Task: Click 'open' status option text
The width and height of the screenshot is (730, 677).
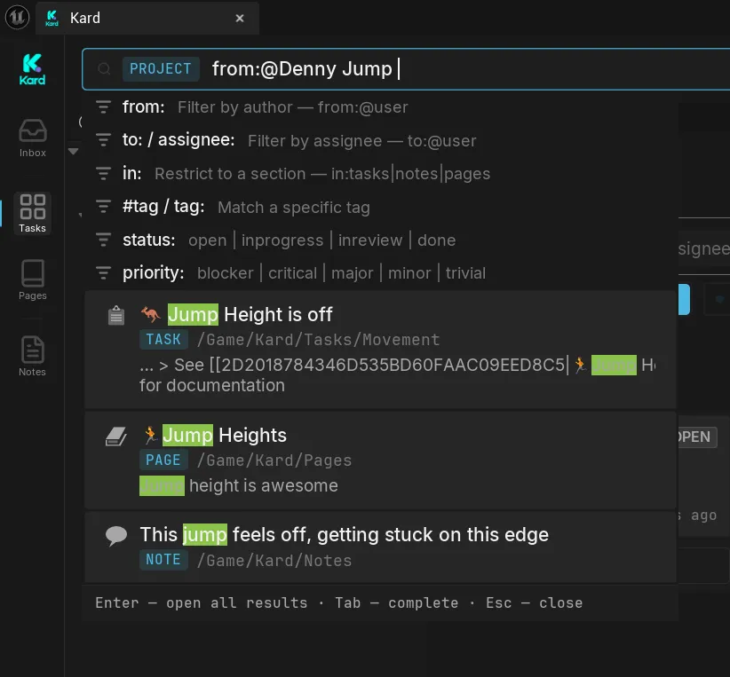Action: click(208, 240)
